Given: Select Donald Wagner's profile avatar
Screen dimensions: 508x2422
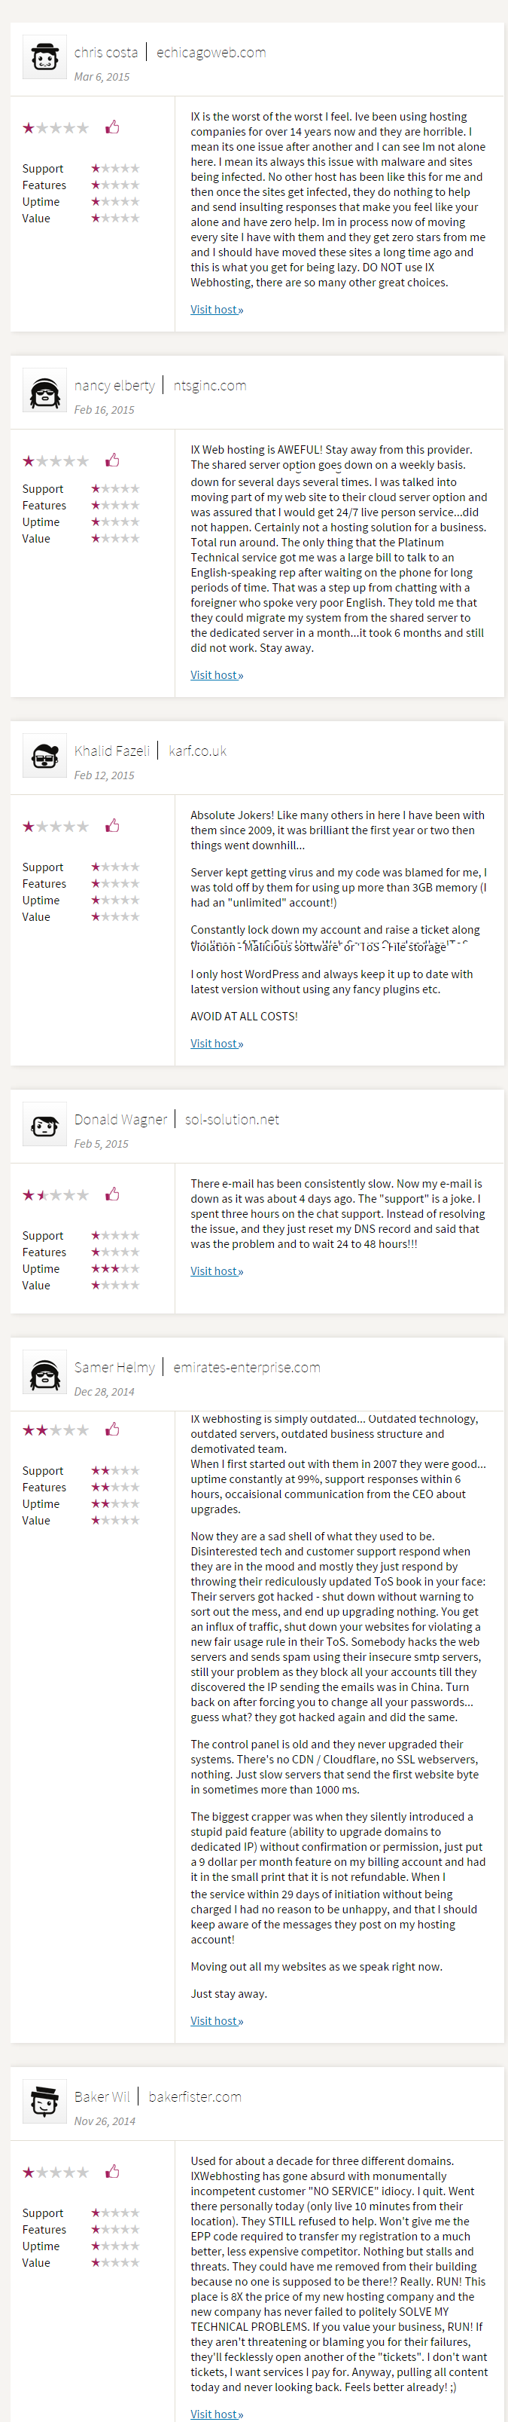Looking at the screenshot, I should click(x=44, y=1124).
